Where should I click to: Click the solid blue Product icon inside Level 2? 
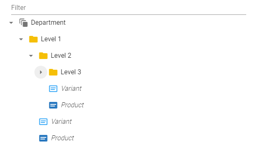pos(53,105)
